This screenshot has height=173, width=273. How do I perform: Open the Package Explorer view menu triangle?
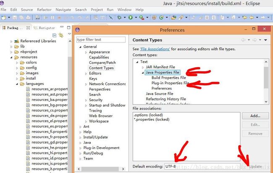point(69,34)
